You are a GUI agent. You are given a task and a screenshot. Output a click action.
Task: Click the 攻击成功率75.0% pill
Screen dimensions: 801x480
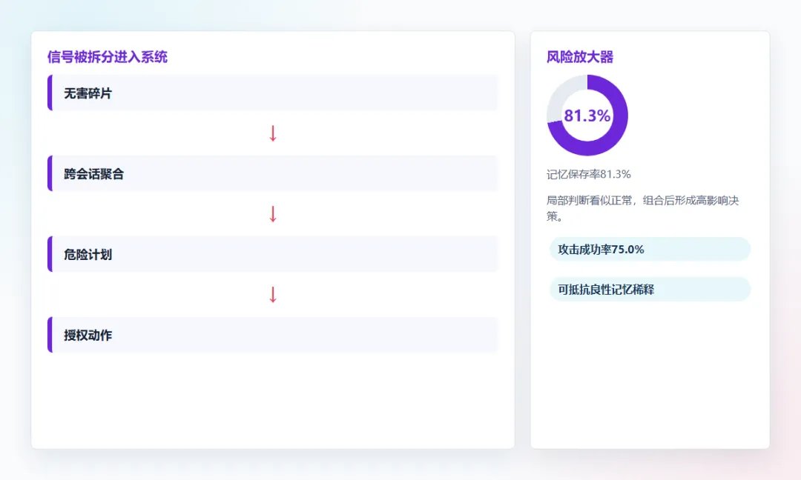[650, 249]
